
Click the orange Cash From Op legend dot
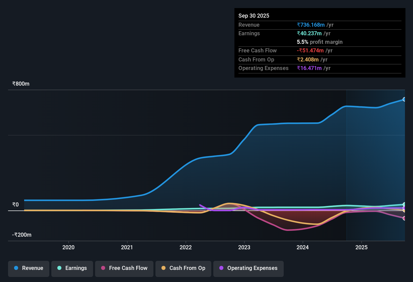tap(164, 268)
